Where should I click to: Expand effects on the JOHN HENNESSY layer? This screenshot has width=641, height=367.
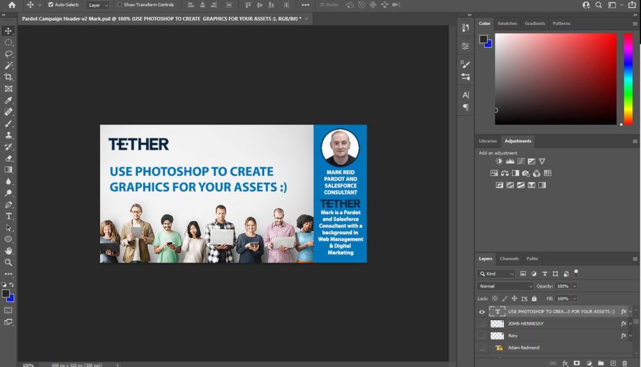click(631, 324)
